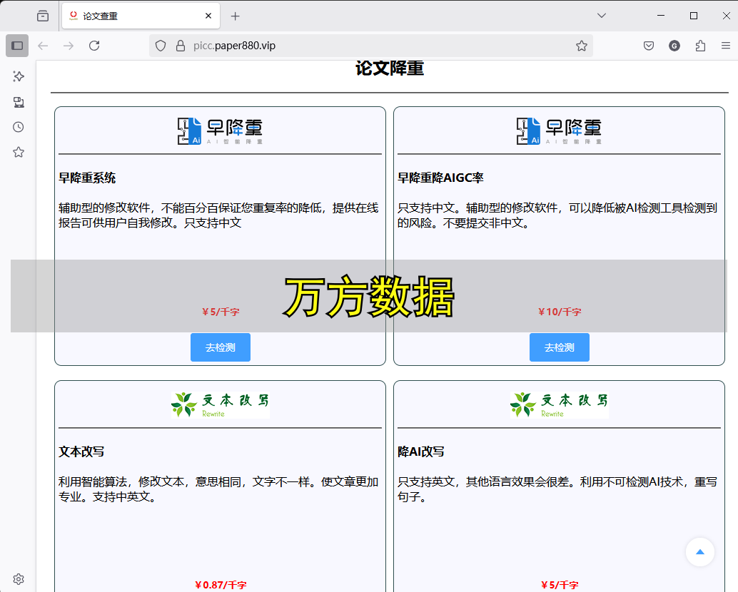This screenshot has height=592, width=738.
Task: Focus the picc.paper880.vip address bar
Action: [371, 46]
